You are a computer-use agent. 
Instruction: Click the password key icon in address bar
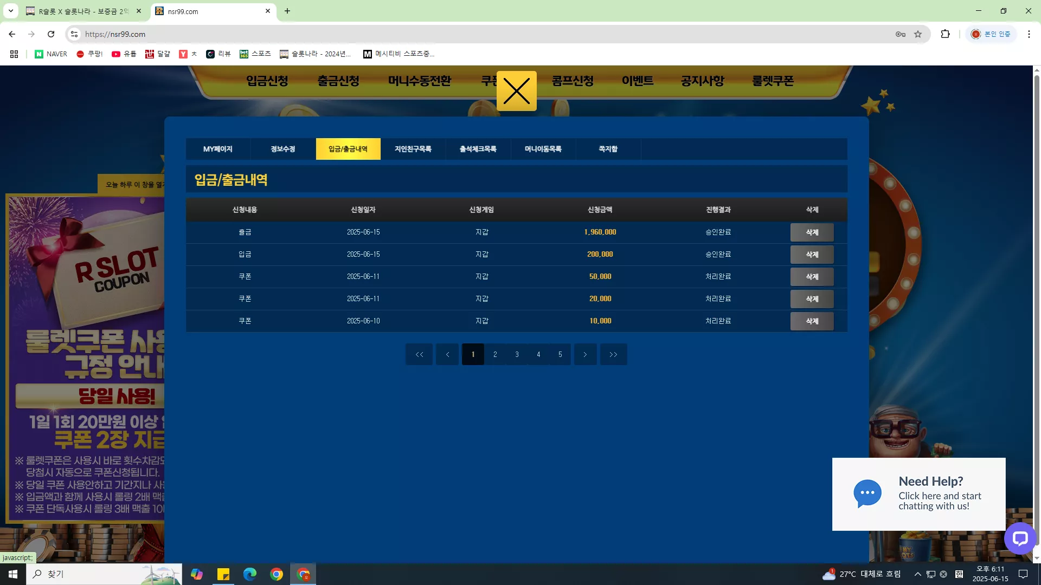(901, 34)
